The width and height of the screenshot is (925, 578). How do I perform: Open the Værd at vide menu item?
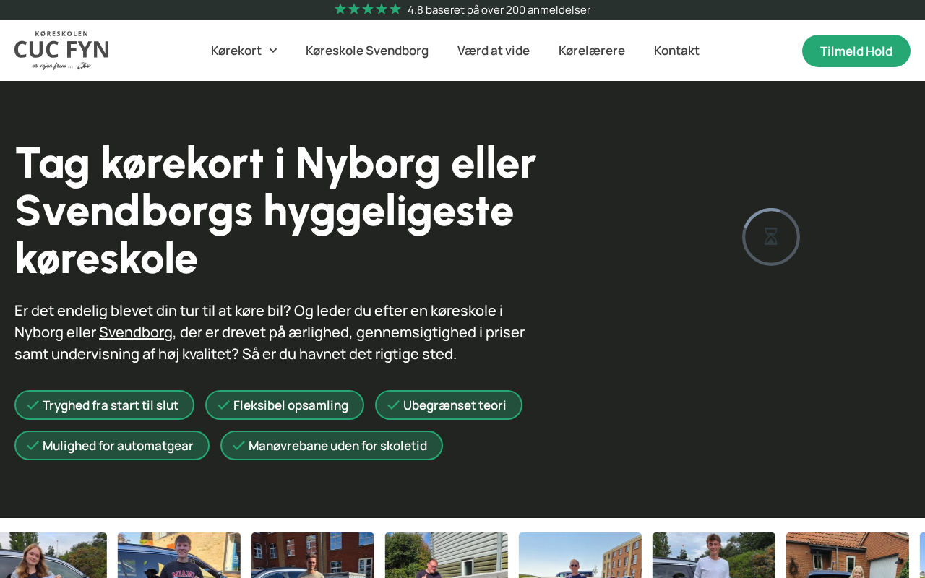pyautogui.click(x=494, y=51)
